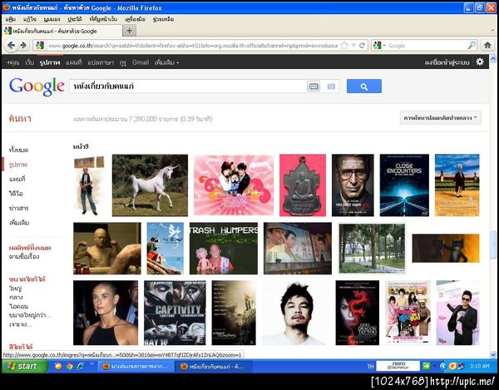Click the search-by-image camera icon
This screenshot has width=499, height=390.
click(331, 86)
